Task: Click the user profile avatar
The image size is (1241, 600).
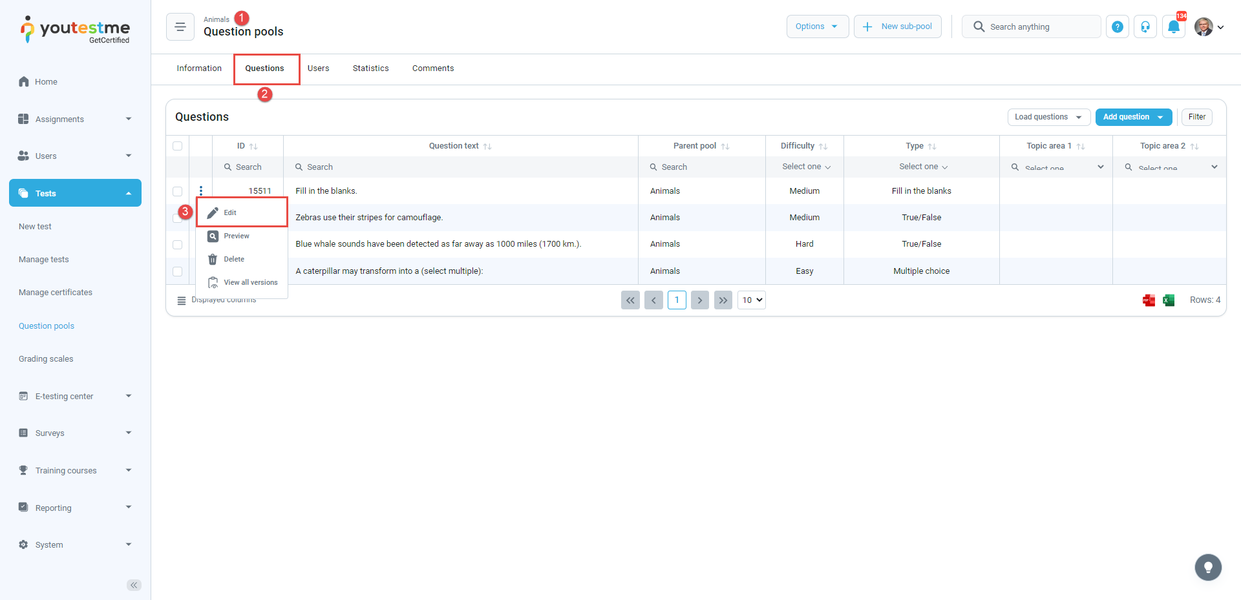Action: click(x=1204, y=27)
